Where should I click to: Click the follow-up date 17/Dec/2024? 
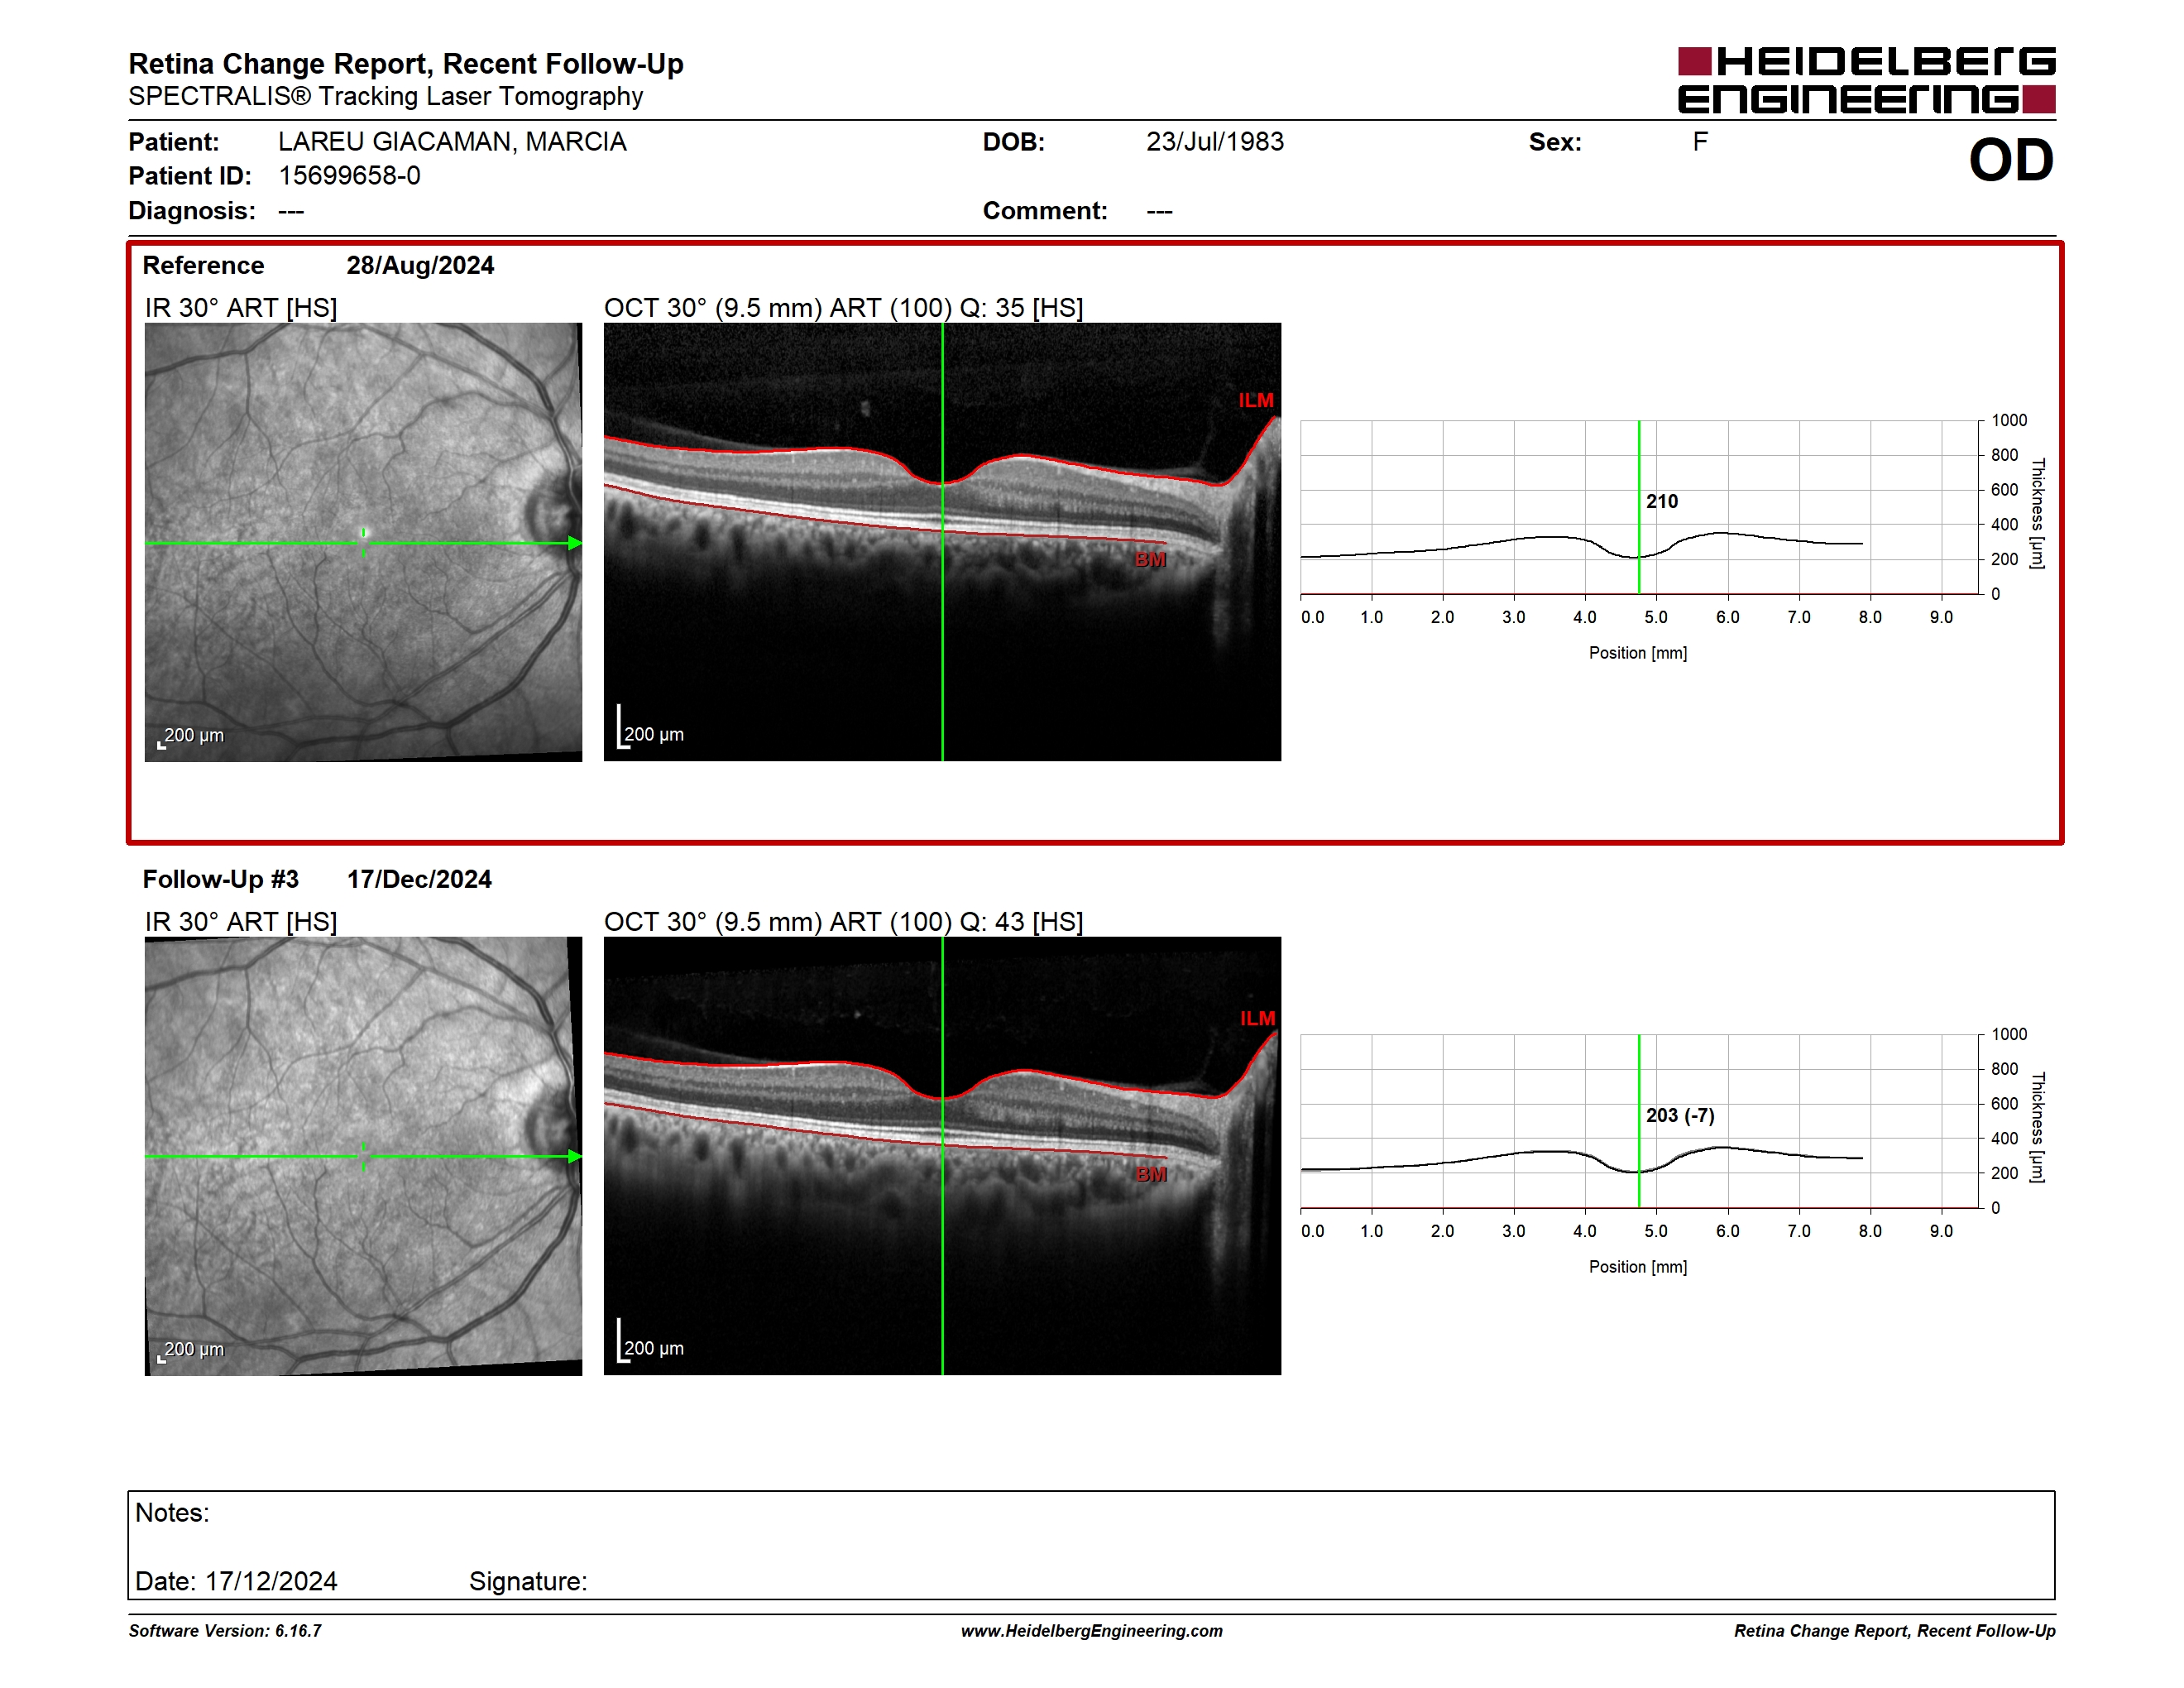(x=419, y=879)
